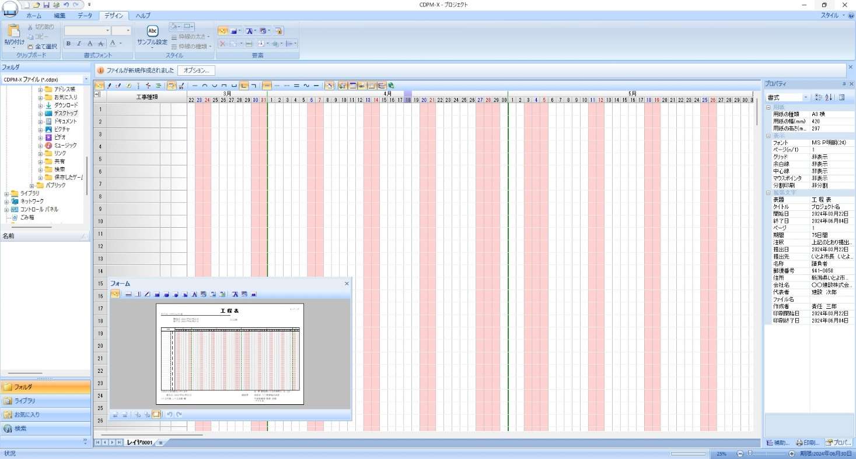Select the double line style in chart toolbar
This screenshot has width=856, height=459.
[x=296, y=86]
